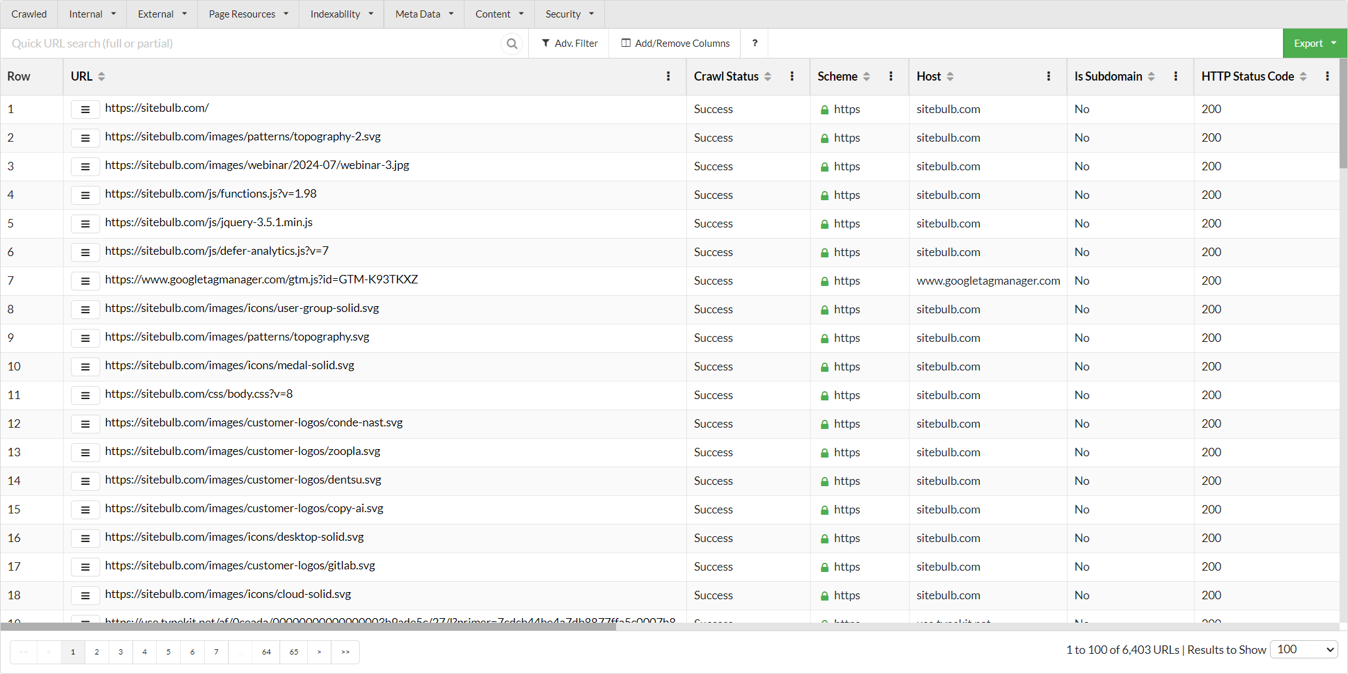This screenshot has height=674, width=1348.
Task: Switch to the Crawled tab
Action: click(29, 14)
